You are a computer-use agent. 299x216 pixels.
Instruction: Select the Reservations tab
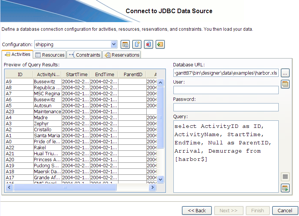[x=122, y=55]
